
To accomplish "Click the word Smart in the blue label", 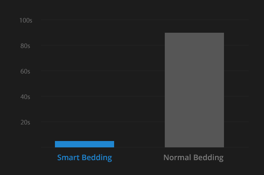I will pyautogui.click(x=68, y=158).
